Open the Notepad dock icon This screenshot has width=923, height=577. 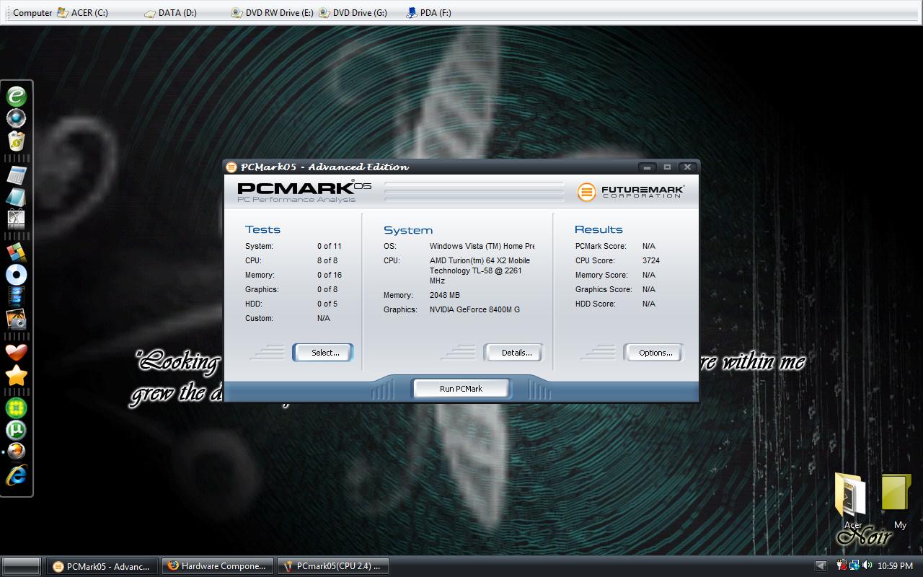(x=16, y=196)
